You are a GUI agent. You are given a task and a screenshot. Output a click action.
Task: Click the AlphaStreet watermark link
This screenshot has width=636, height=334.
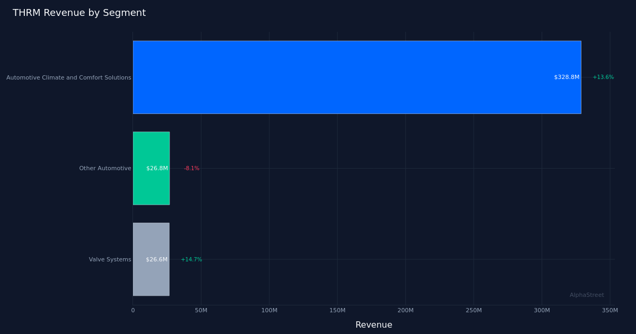(587, 294)
